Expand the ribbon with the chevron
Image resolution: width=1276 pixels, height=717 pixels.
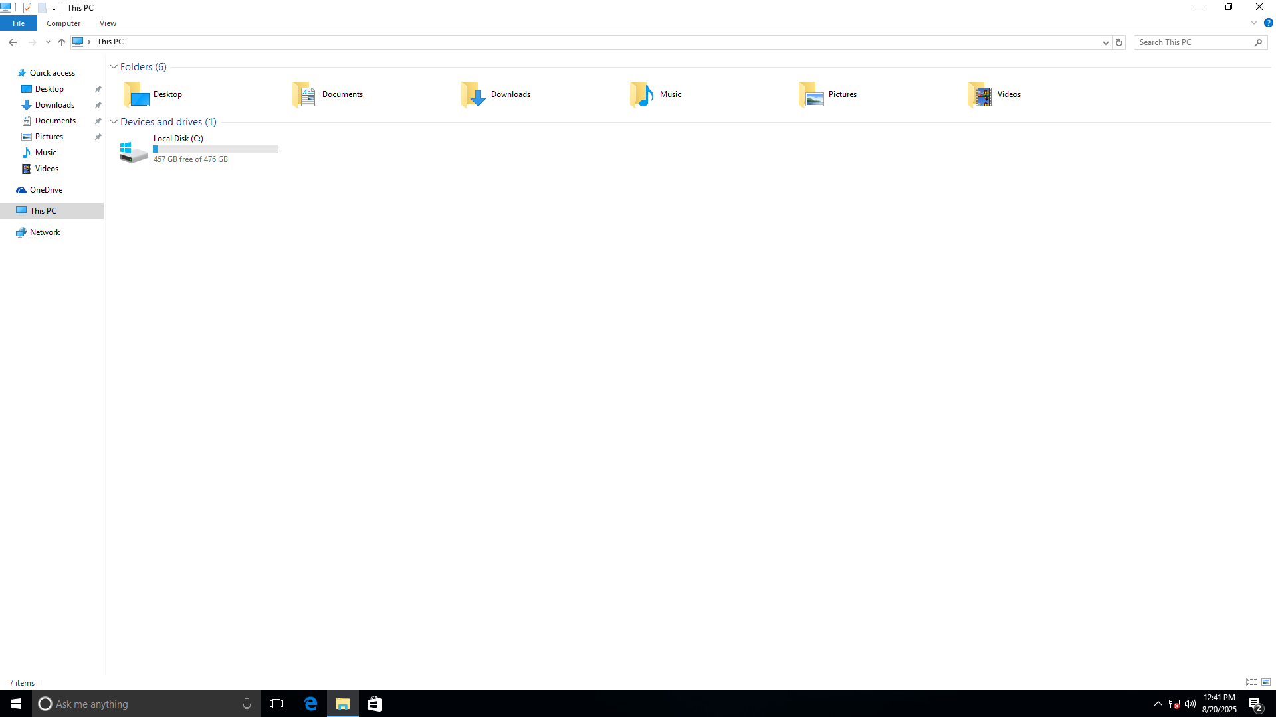click(1254, 23)
